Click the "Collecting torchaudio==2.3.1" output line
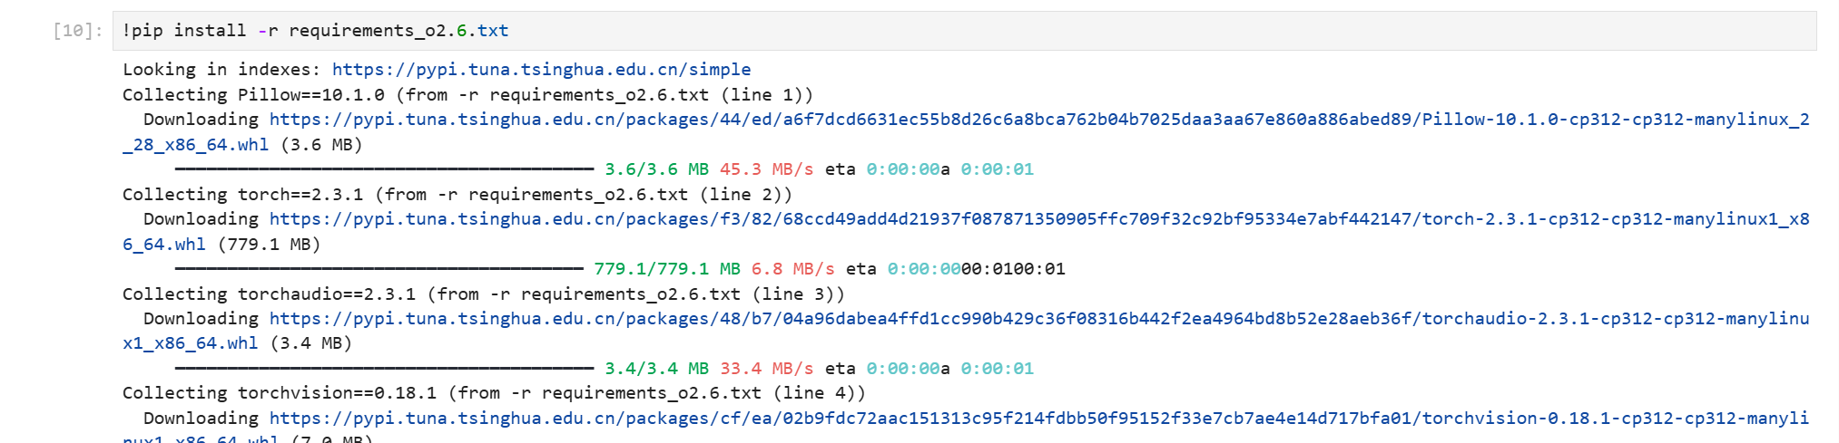The width and height of the screenshot is (1839, 443). pos(483,294)
